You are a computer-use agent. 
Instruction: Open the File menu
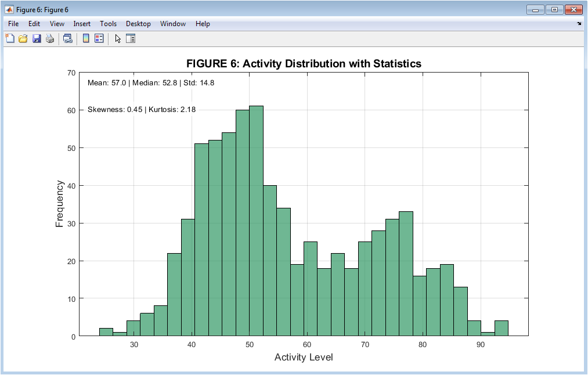point(13,24)
